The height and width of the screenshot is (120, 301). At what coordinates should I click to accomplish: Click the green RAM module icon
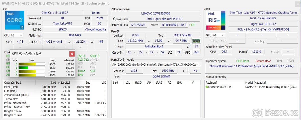coord(196,41)
